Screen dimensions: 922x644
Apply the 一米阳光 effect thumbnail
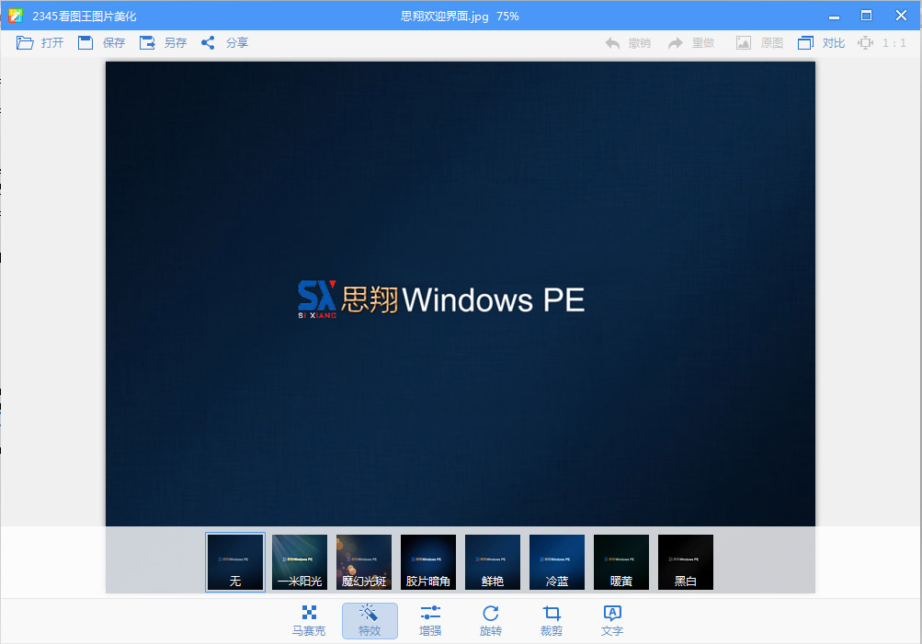click(x=300, y=562)
